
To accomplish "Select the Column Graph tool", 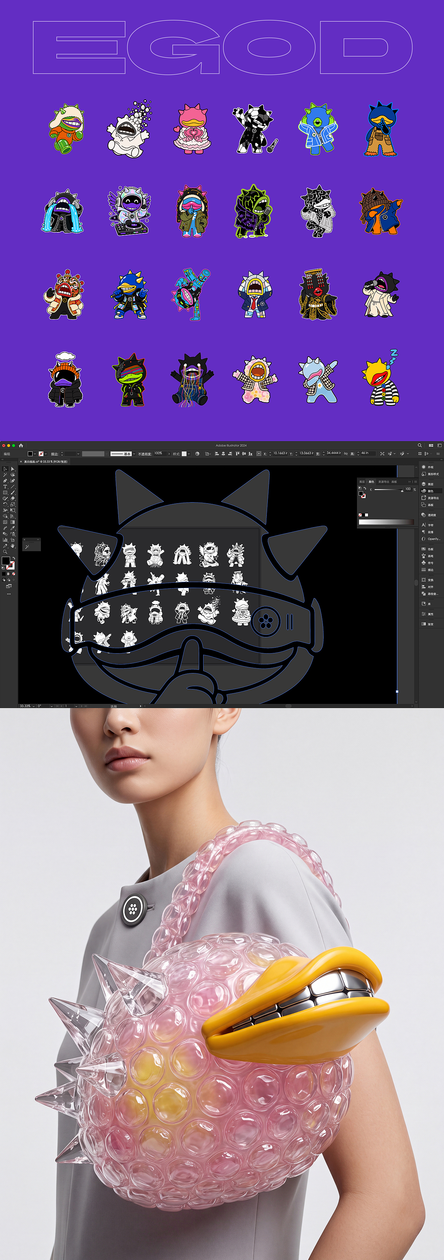I will click(x=5, y=540).
